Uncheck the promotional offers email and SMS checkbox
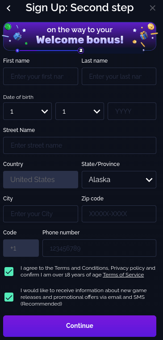163x340 pixels. pos(9,297)
